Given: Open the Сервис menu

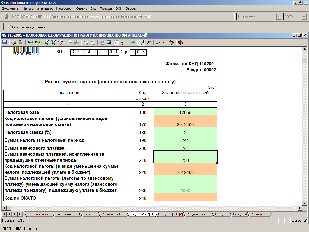Looking at the screenshot, I should (81, 8).
